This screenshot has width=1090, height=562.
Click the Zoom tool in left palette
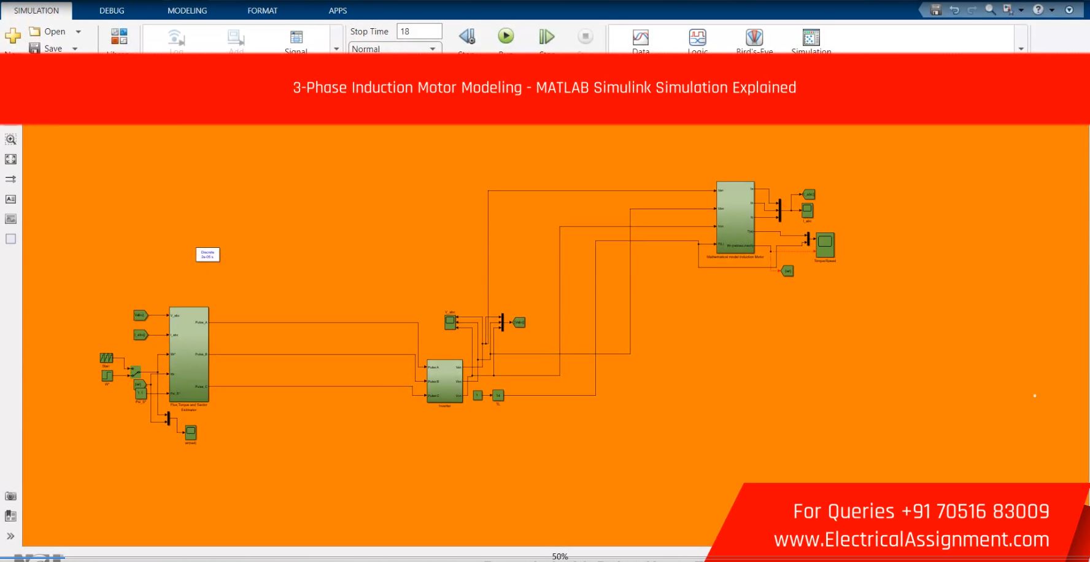(11, 139)
